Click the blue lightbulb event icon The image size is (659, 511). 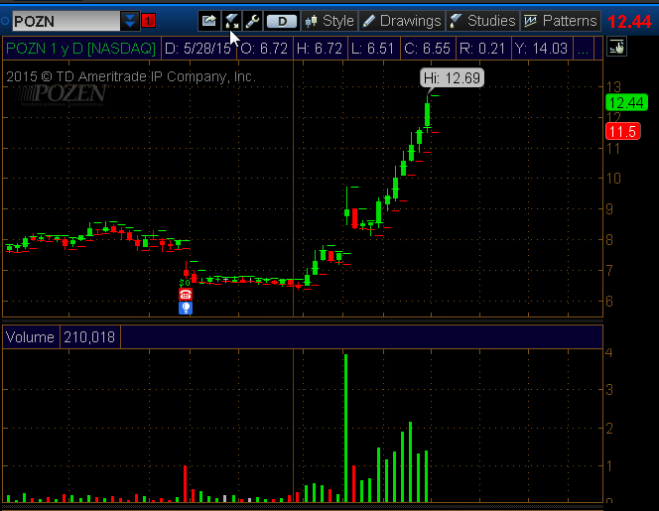186,308
